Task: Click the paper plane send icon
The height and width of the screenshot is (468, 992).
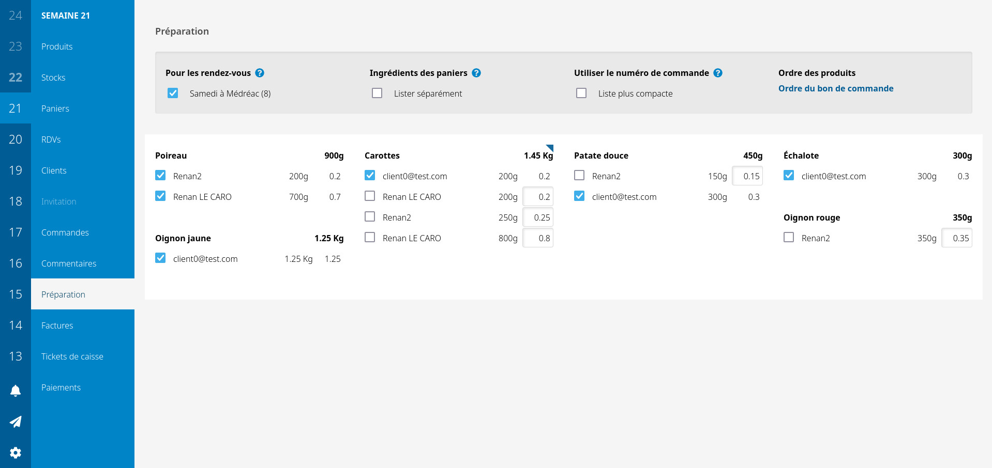Action: coord(16,422)
